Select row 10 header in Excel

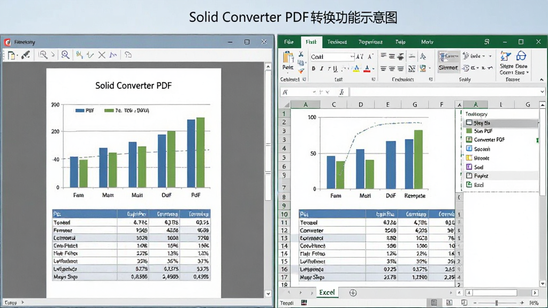tap(284, 214)
